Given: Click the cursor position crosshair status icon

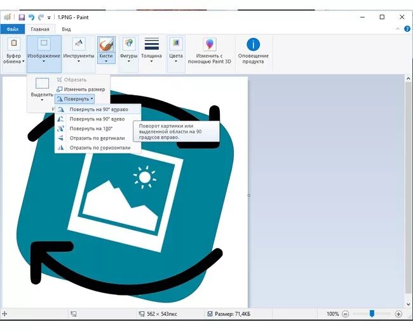Looking at the screenshot, I should [4, 314].
